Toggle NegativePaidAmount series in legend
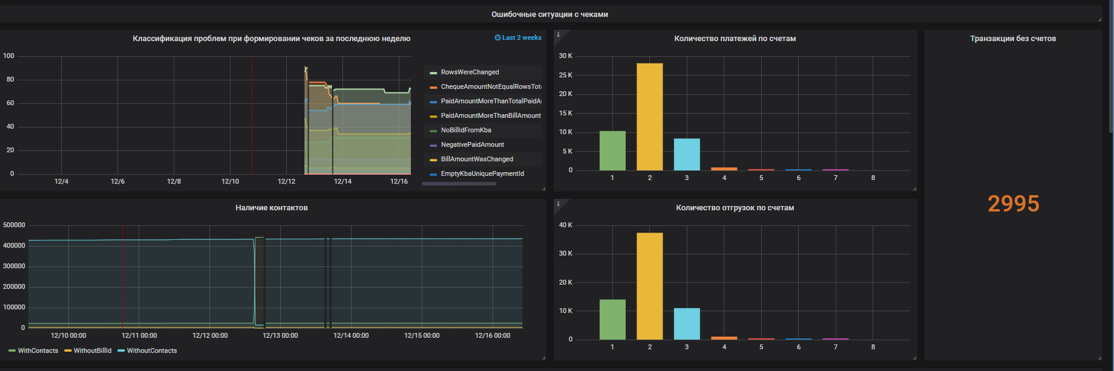The height and width of the screenshot is (371, 1114). (x=473, y=144)
